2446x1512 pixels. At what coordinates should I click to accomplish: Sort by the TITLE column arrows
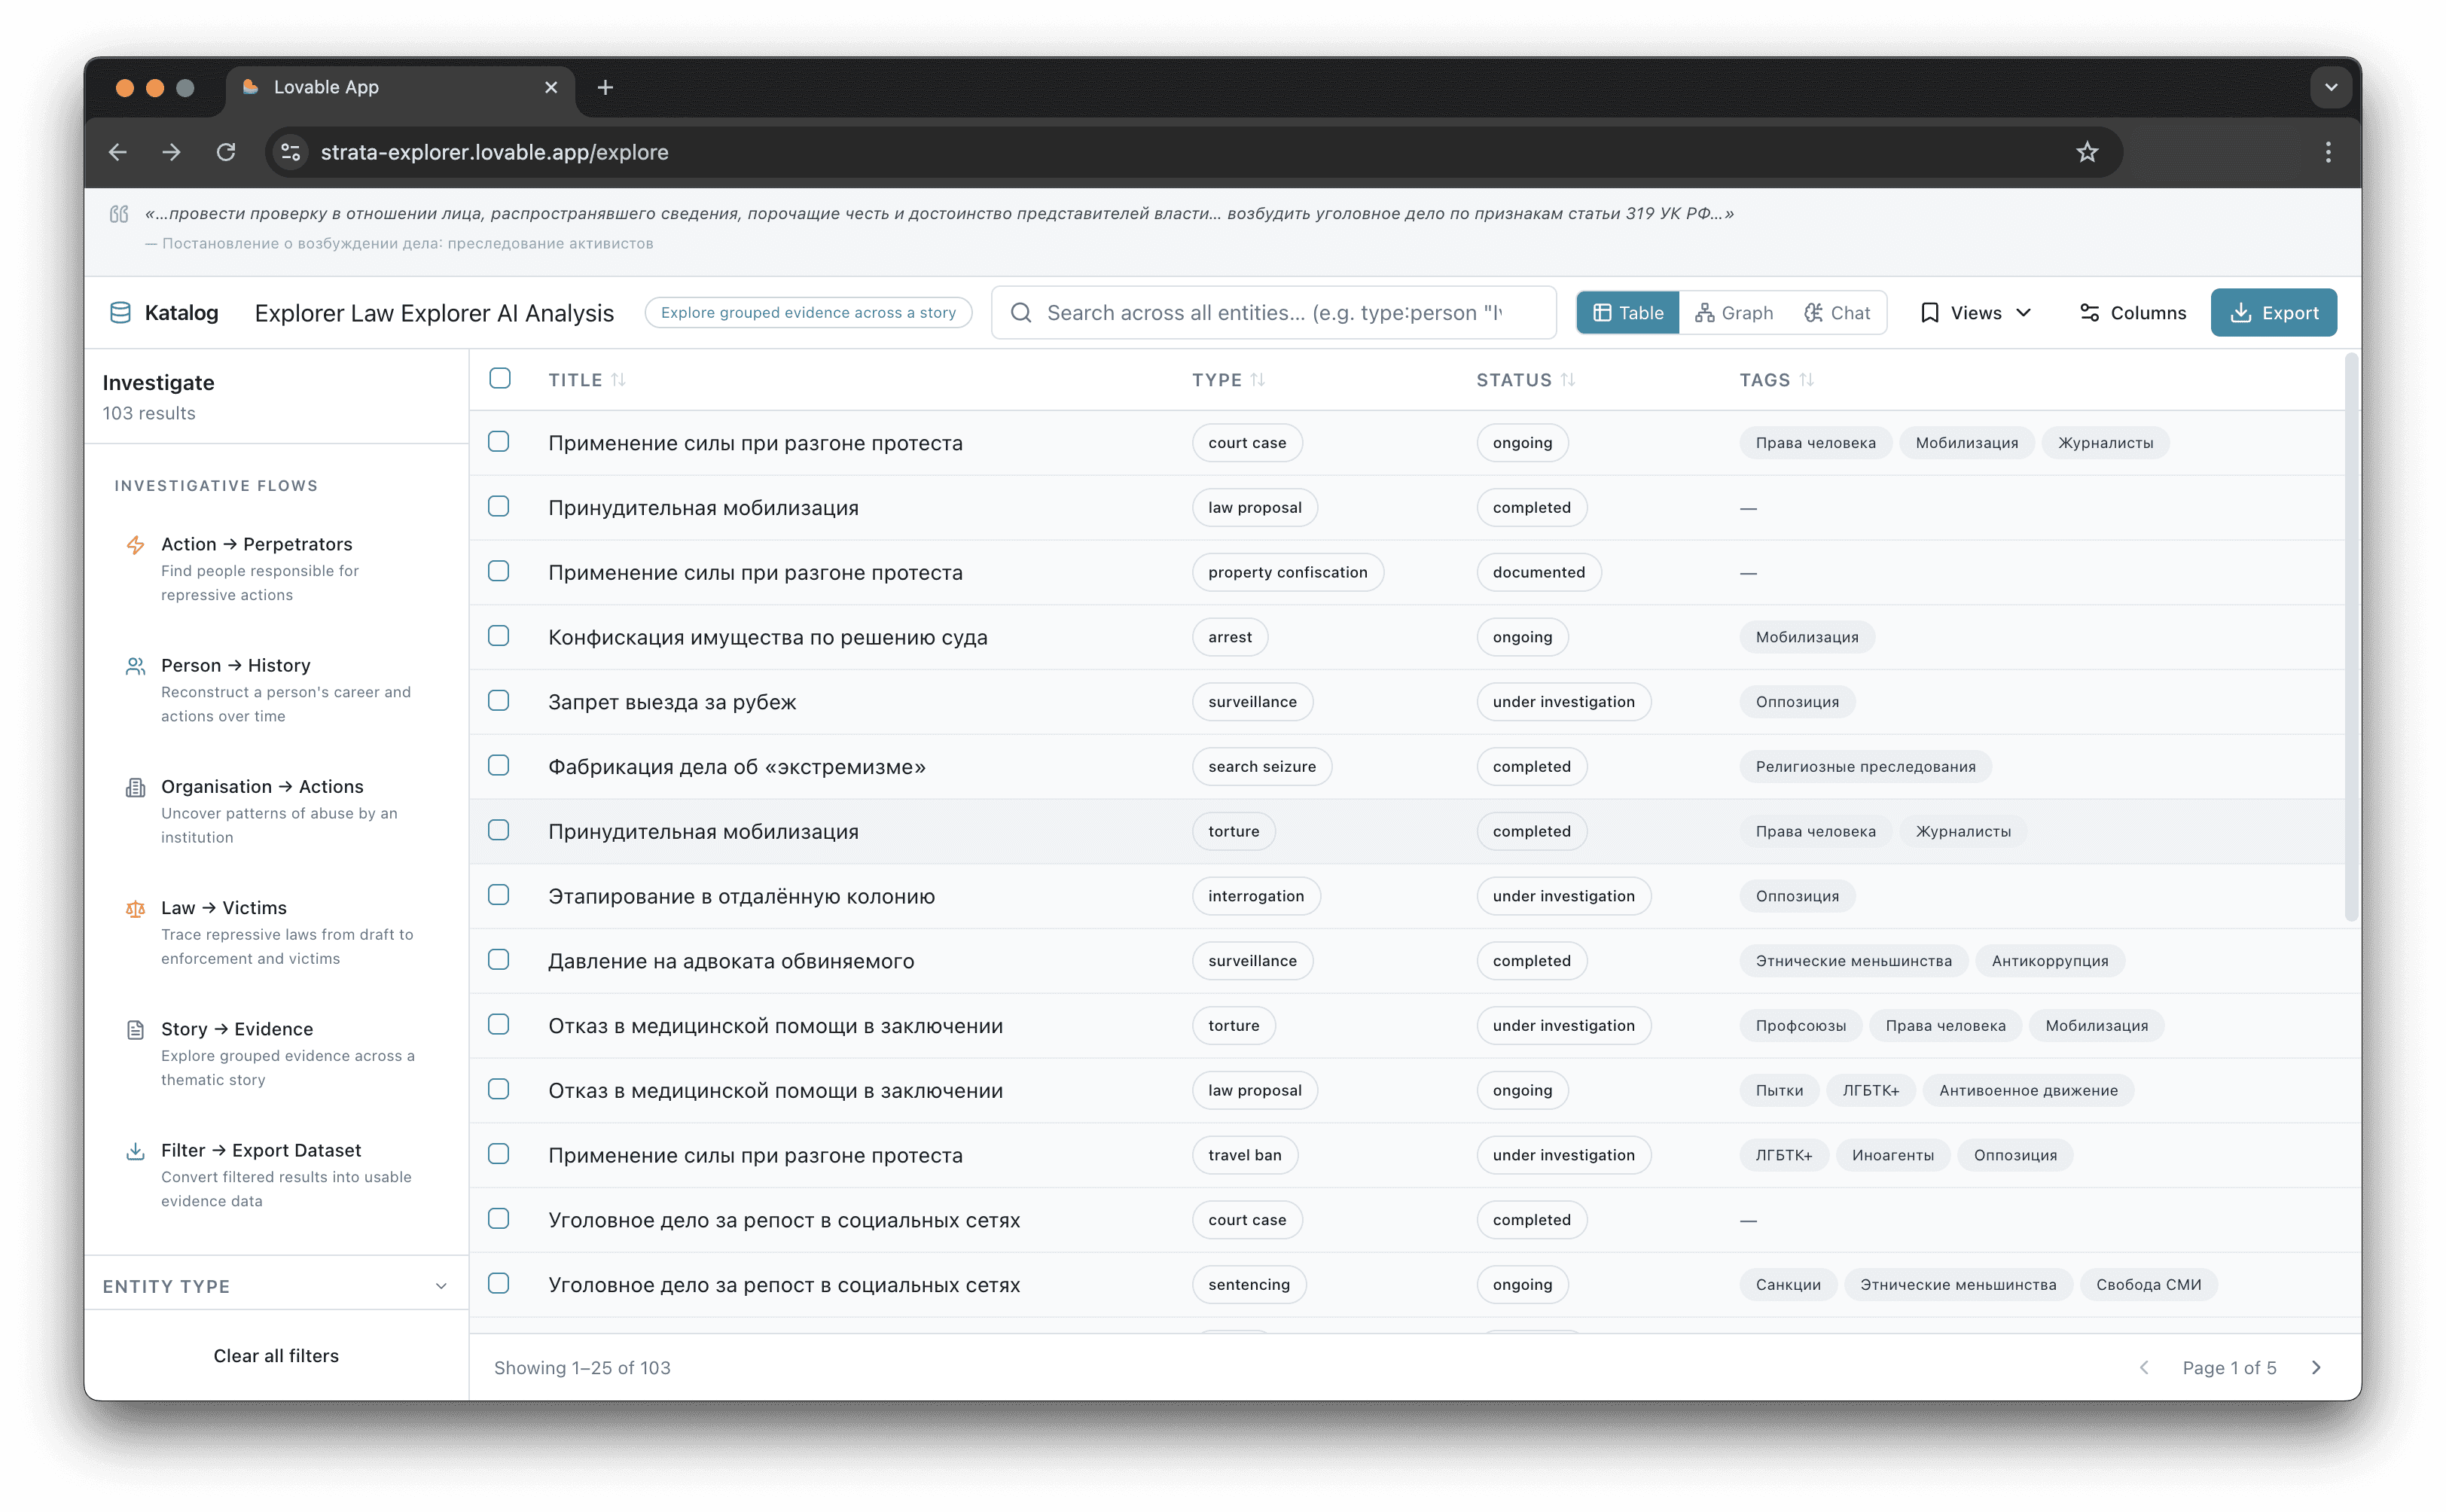618,380
